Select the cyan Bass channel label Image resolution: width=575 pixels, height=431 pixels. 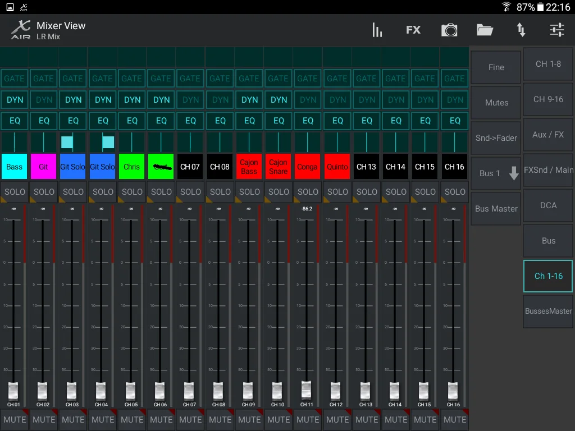tap(14, 167)
